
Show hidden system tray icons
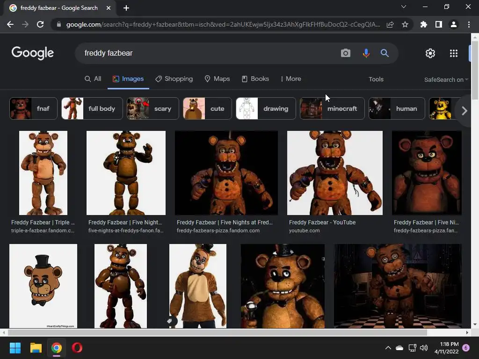click(388, 348)
